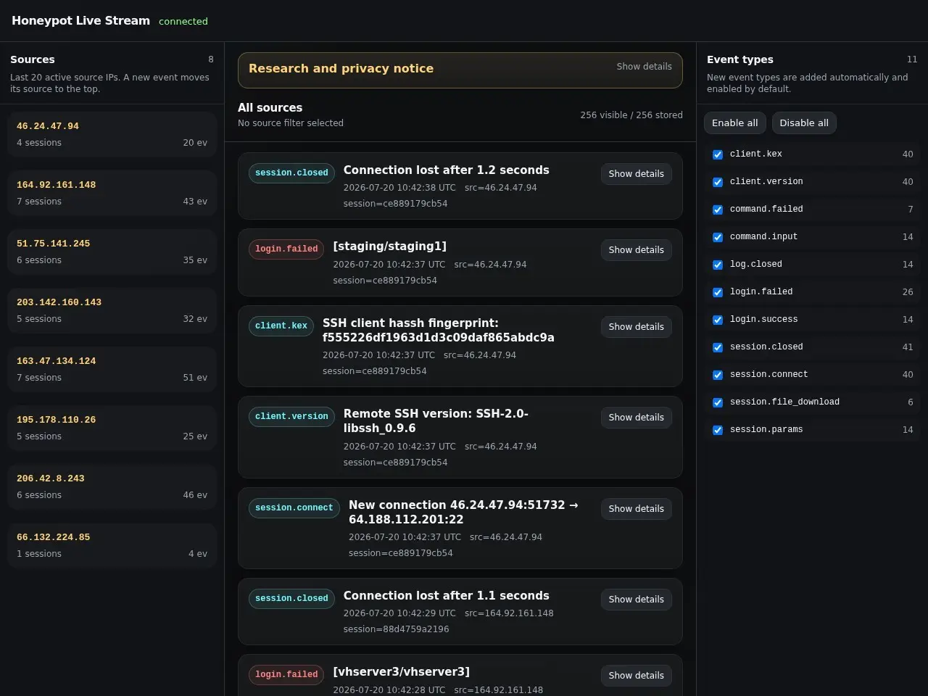Show details for Connection lost after 1.2 seconds
The width and height of the screenshot is (928, 696).
636,174
